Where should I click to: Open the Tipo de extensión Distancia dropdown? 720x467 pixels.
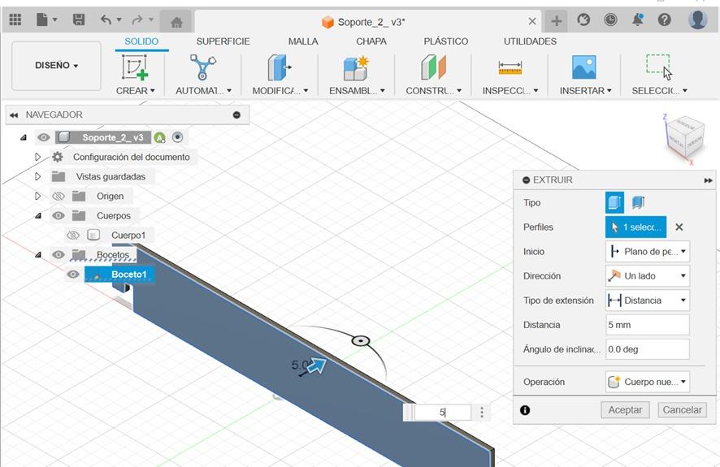click(648, 301)
